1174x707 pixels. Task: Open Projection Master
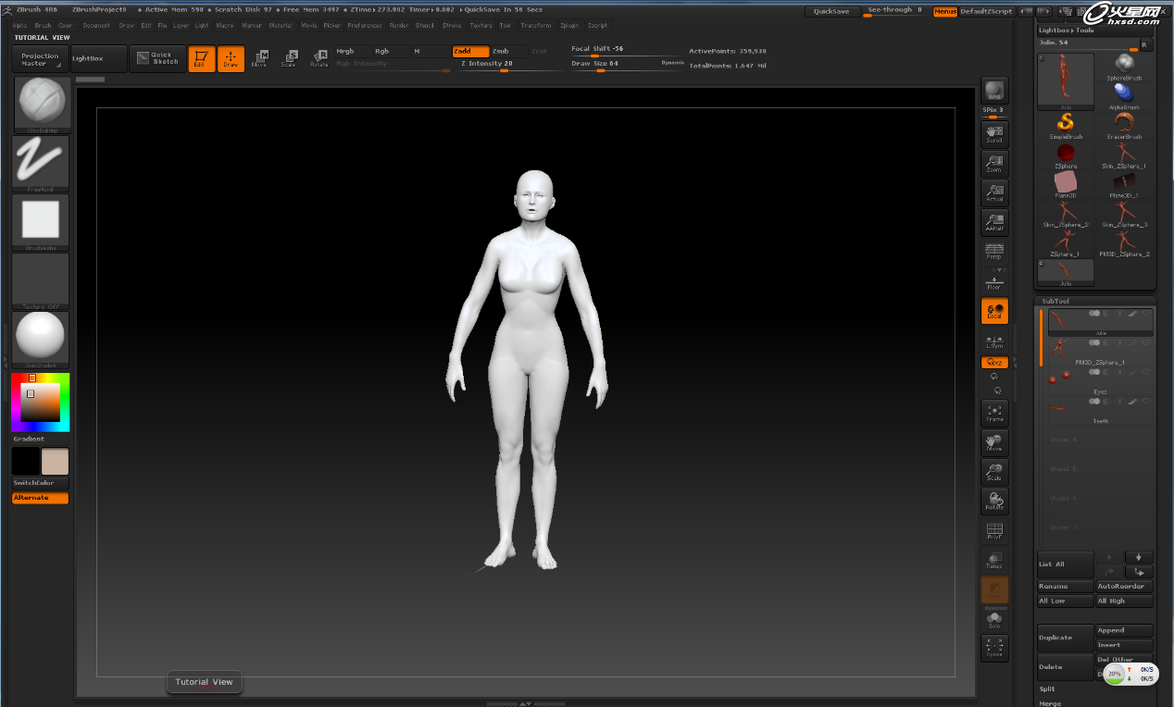(41, 59)
